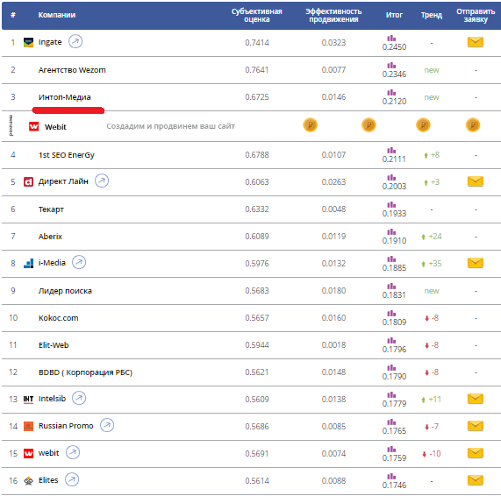This screenshot has width=501, height=496.
Task: Open Ingate external link arrow icon
Action: (x=75, y=41)
